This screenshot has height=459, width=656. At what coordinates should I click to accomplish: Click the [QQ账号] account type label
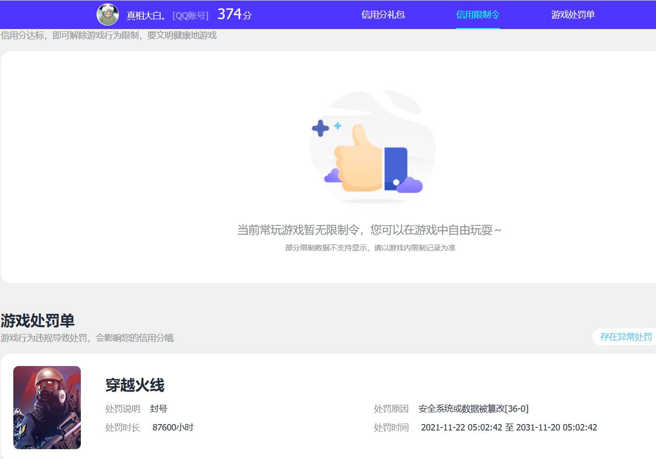click(x=189, y=15)
